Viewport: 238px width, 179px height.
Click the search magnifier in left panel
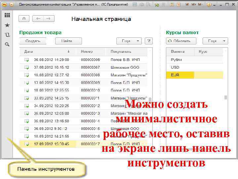coord(7,44)
